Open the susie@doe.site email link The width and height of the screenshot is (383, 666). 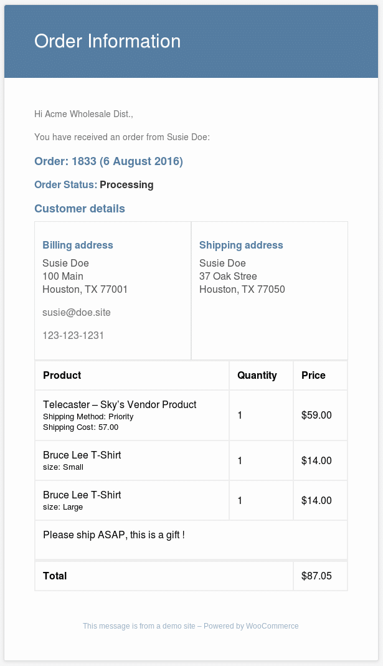coord(77,312)
